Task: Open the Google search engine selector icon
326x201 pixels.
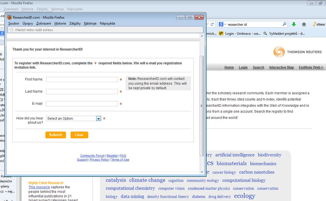Action: (221, 24)
